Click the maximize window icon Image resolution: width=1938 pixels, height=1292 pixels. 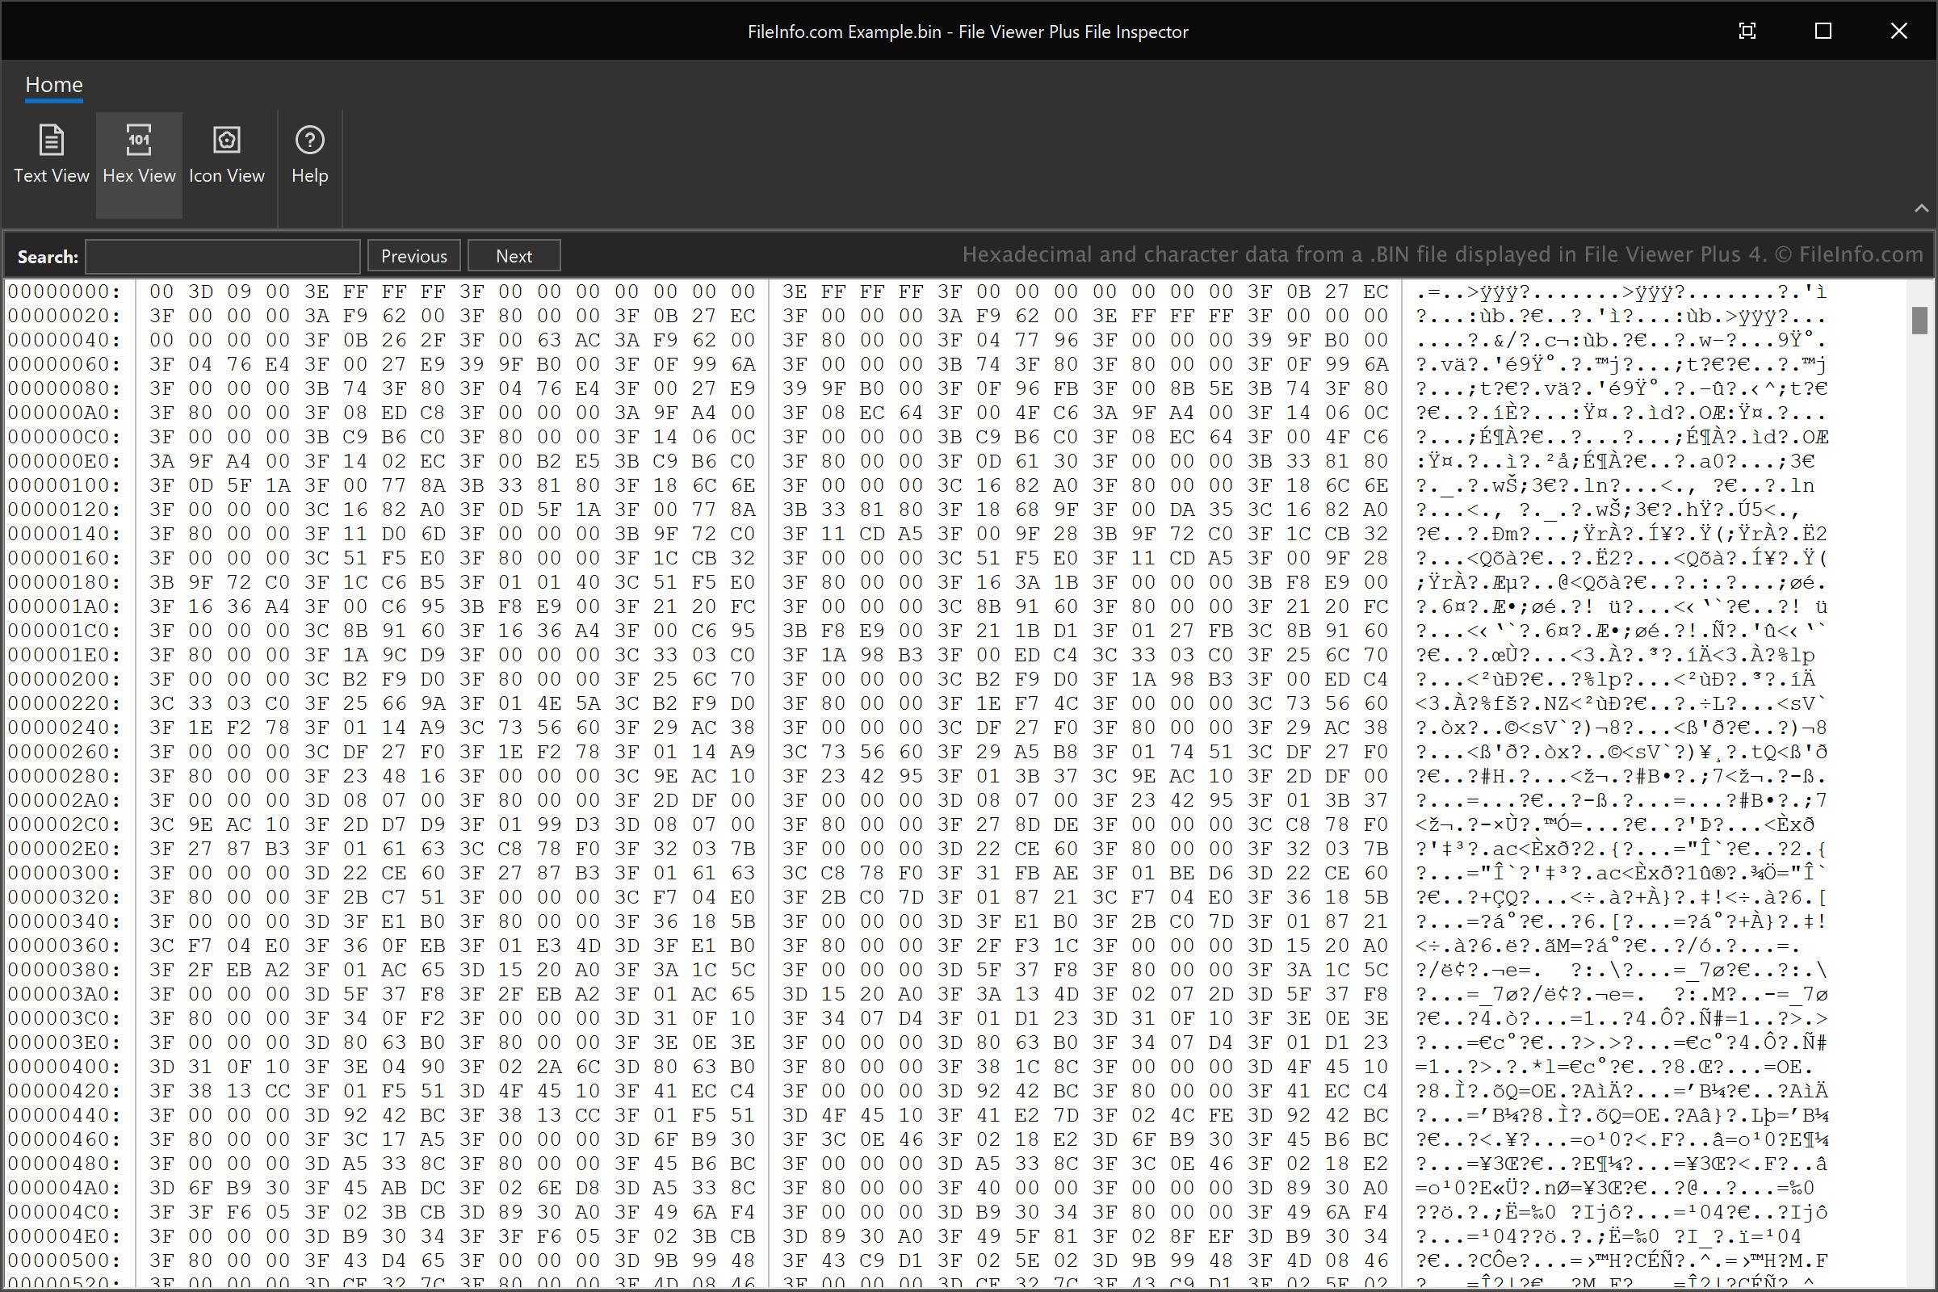pyautogui.click(x=1823, y=29)
